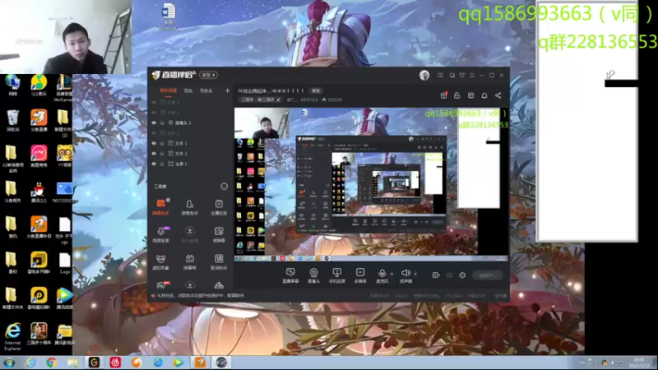Open the mode pill next to app logo
The width and height of the screenshot is (658, 370).
(x=209, y=75)
